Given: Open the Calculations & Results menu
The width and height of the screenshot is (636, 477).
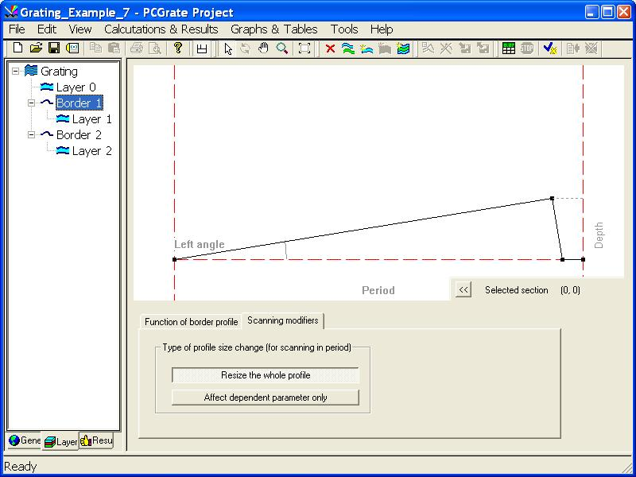Looking at the screenshot, I should click(161, 29).
